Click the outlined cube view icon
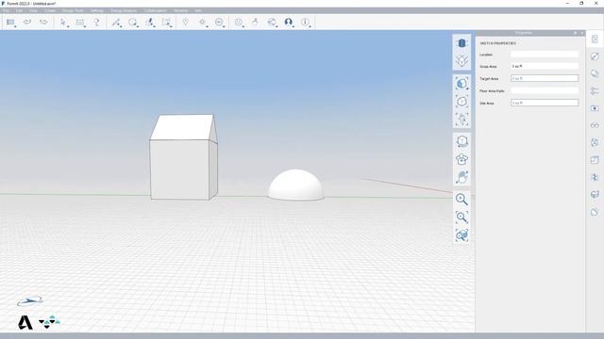The width and height of the screenshot is (604, 339). [461, 102]
